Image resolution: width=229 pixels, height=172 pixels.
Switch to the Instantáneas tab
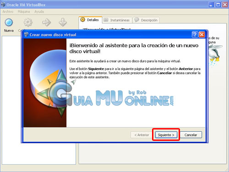[117, 20]
